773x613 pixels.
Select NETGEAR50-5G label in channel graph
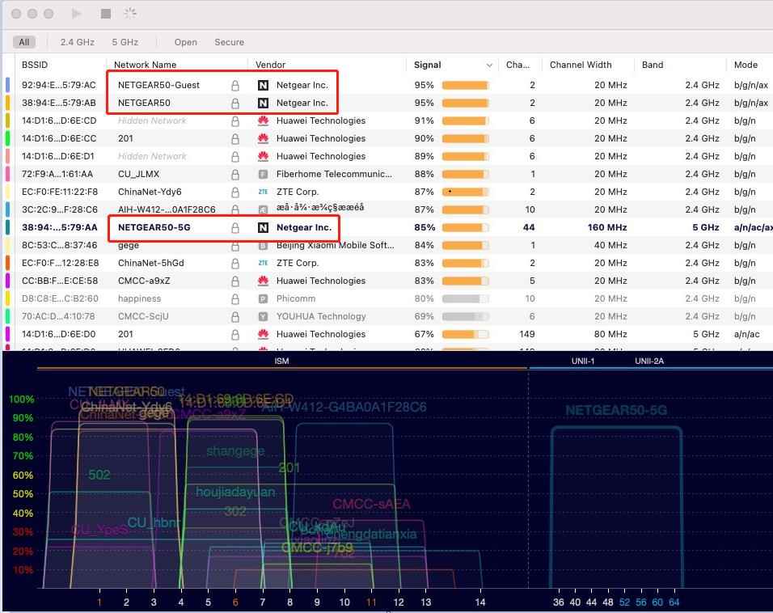pos(616,410)
